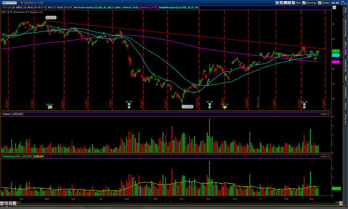Click the first small toolbar icon left of D
The image size is (348, 209).
[x=277, y=3]
